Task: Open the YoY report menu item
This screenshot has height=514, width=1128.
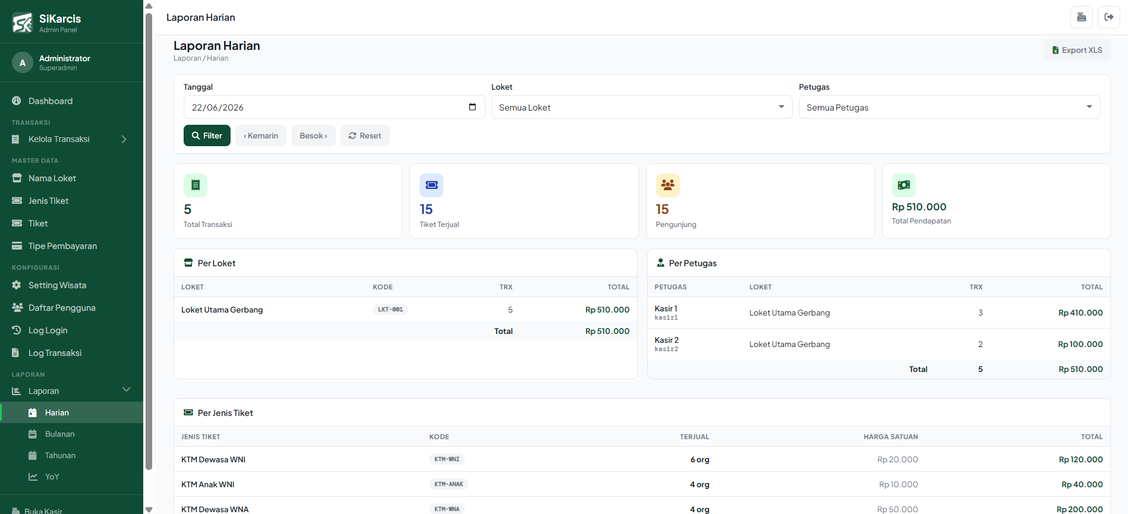Action: point(71,477)
